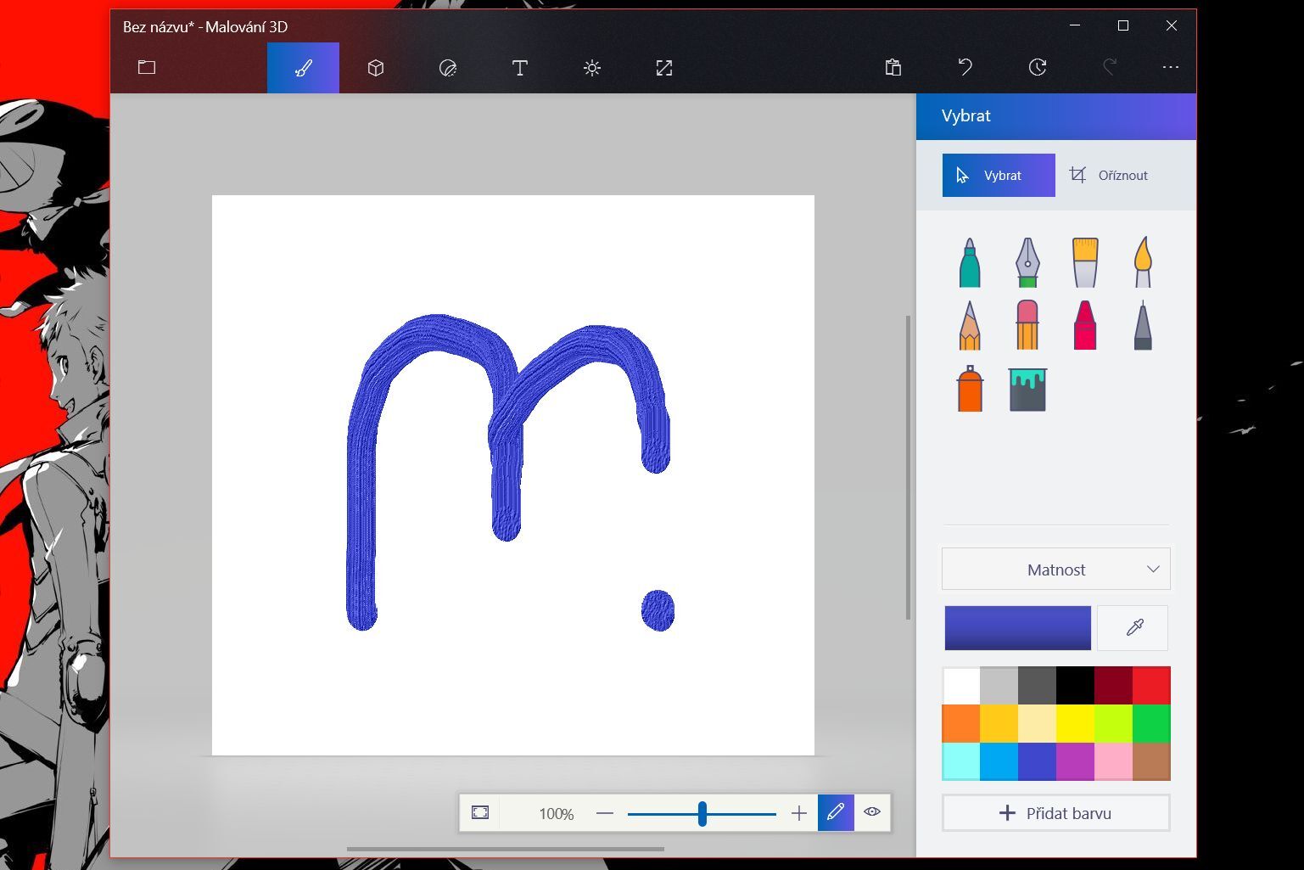Select the green color swatch

(x=1151, y=723)
